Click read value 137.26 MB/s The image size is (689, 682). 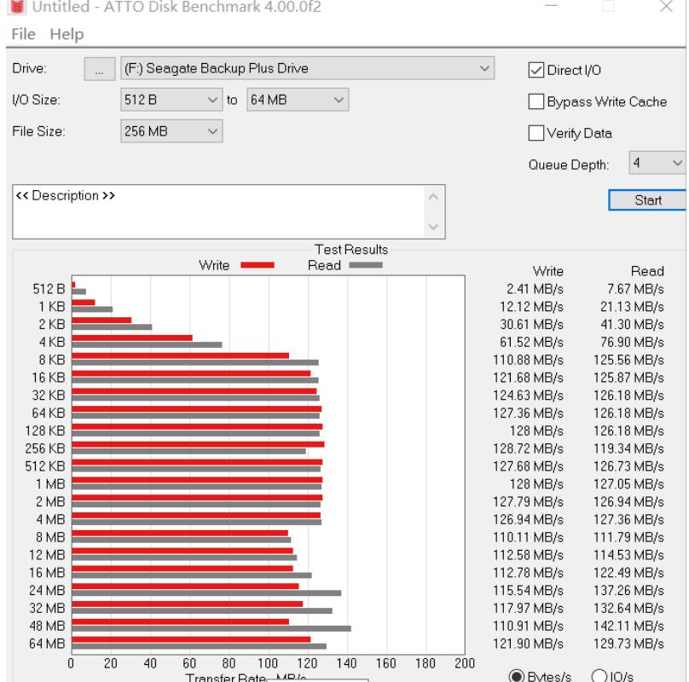click(x=628, y=590)
